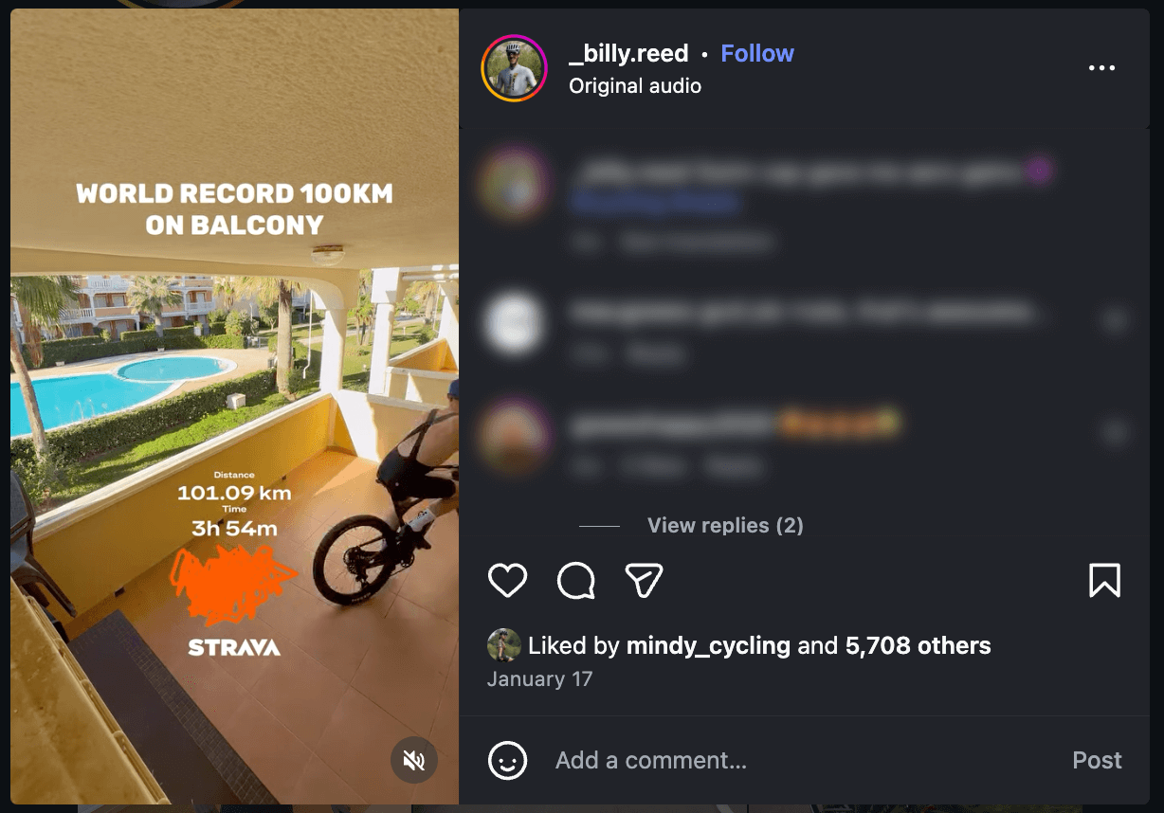Share the post via paper plane icon
1164x813 pixels.
pyautogui.click(x=644, y=580)
